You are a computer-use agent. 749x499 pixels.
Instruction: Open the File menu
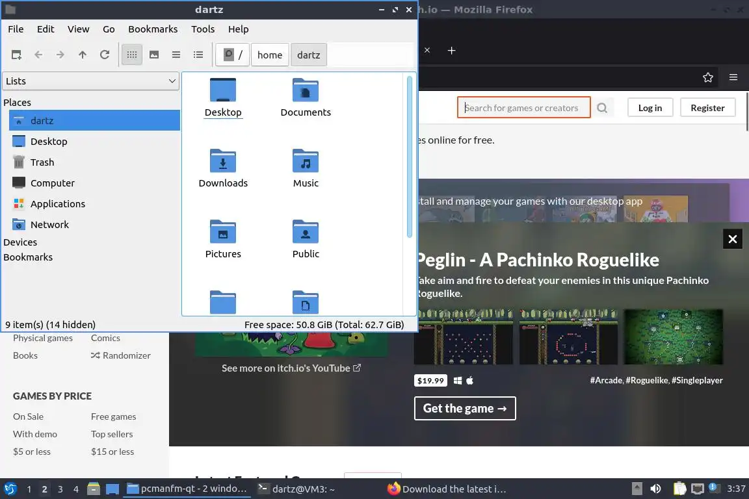16,29
